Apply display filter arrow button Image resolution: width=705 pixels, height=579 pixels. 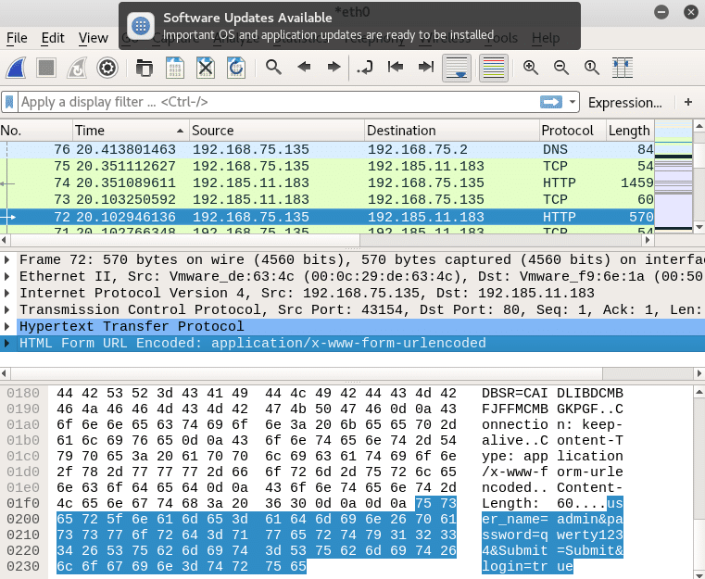551,102
